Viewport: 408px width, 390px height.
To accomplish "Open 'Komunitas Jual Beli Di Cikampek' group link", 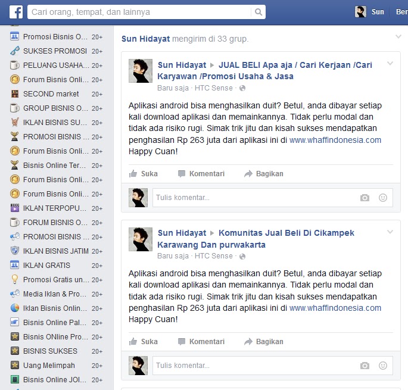I will tap(256, 239).
